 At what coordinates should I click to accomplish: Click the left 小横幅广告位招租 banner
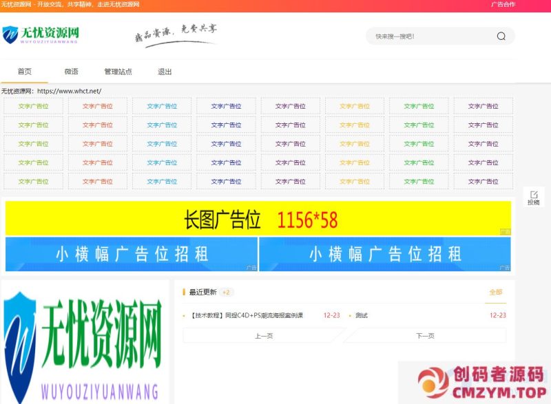tap(131, 253)
